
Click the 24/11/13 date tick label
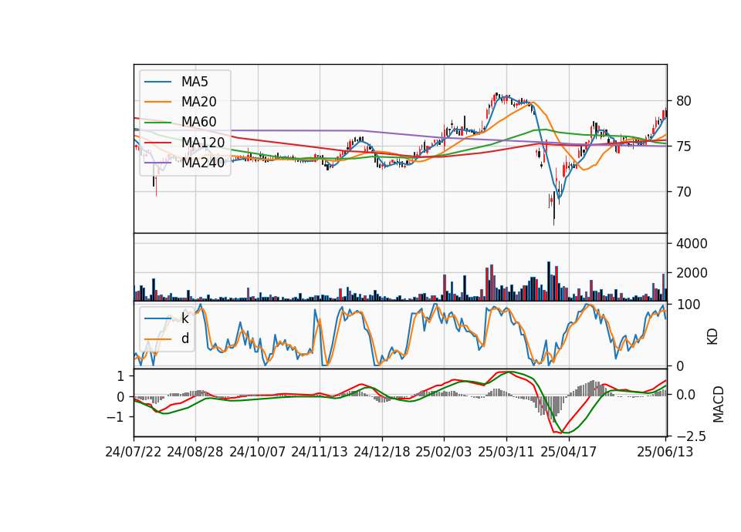tap(320, 452)
